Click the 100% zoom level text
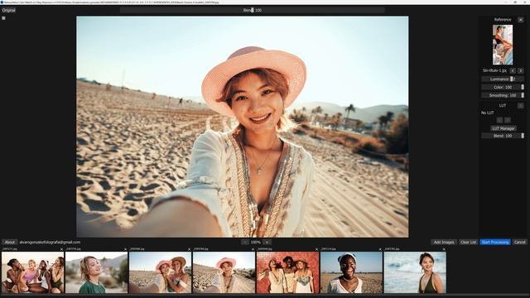530x298 pixels. [x=256, y=243]
